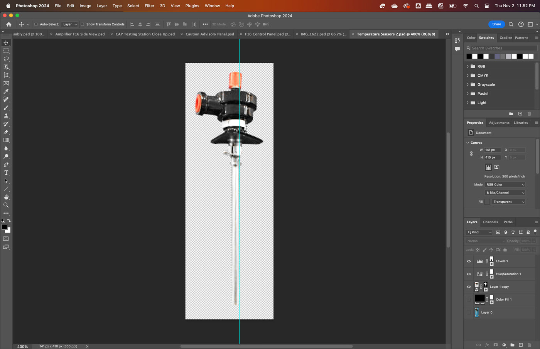
Task: Select the Brush tool
Action: tap(6, 108)
